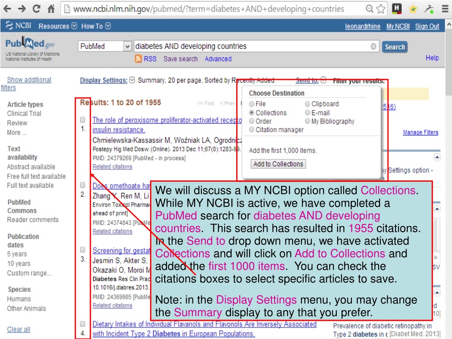Viewport: 452px width, 339px height.
Task: Filter by Clinical Trial article type
Action: [24, 113]
